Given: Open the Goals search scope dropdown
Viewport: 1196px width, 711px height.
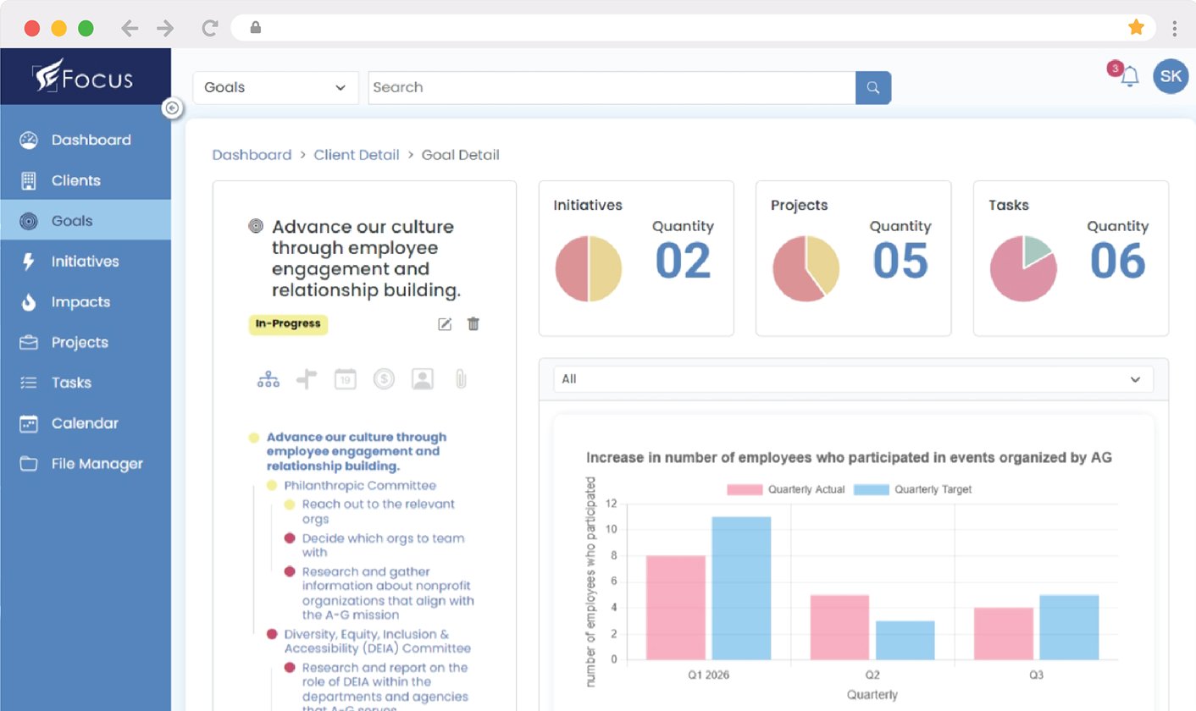Looking at the screenshot, I should (x=275, y=88).
